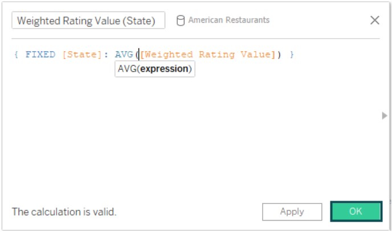Click the [Weighted Rating Value] field reference

click(207, 55)
